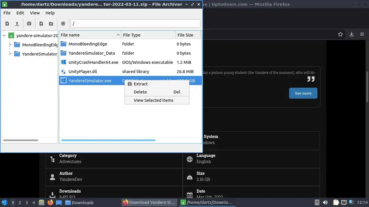Viewport: 369px width, 207px height.
Task: Switch to virtual desktop 2
Action: 20,202
